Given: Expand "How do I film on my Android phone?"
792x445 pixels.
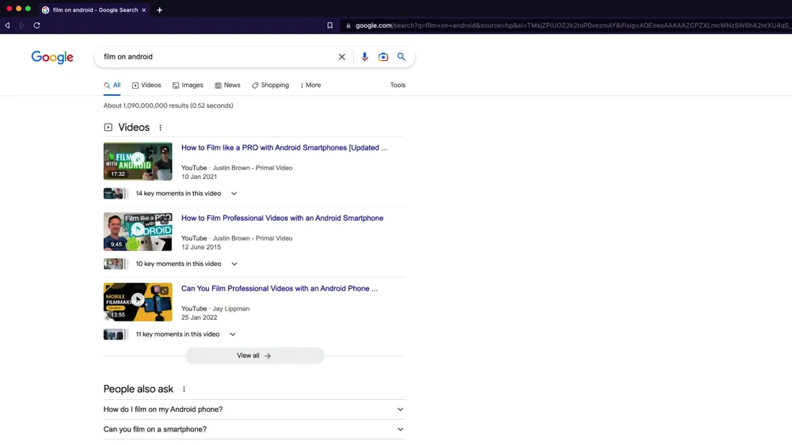Looking at the screenshot, I should [400, 409].
